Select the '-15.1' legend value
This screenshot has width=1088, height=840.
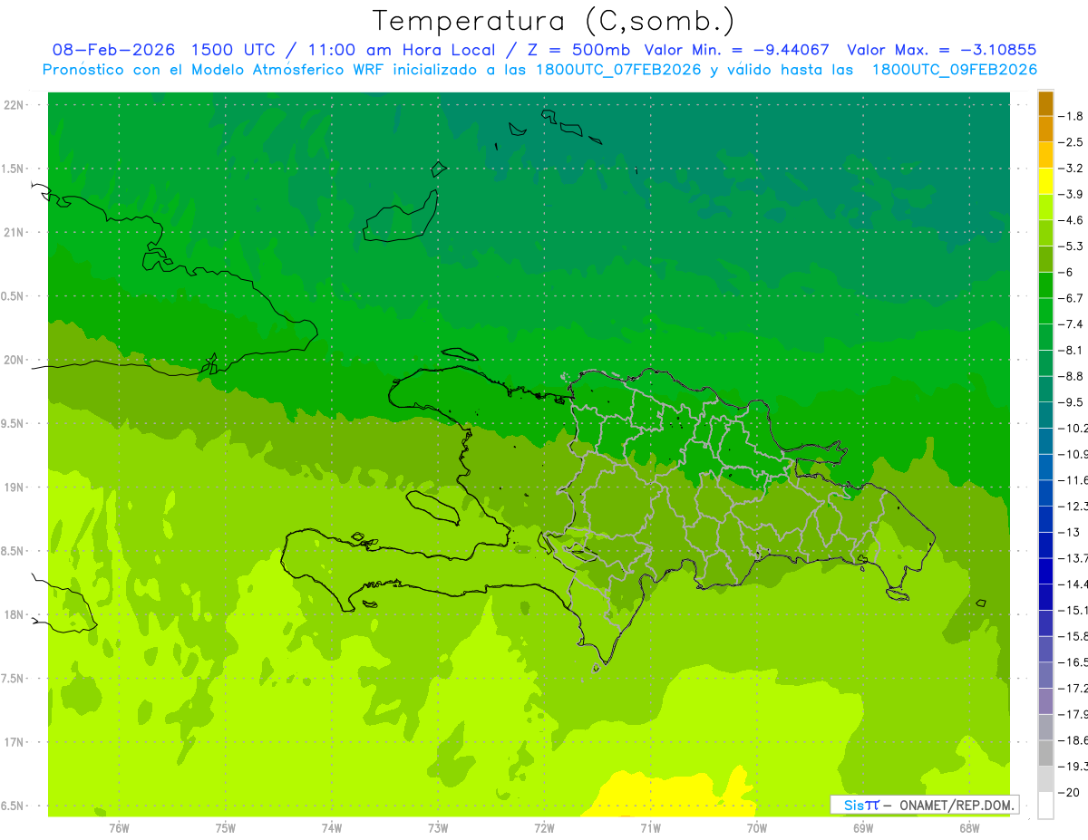point(1073,610)
